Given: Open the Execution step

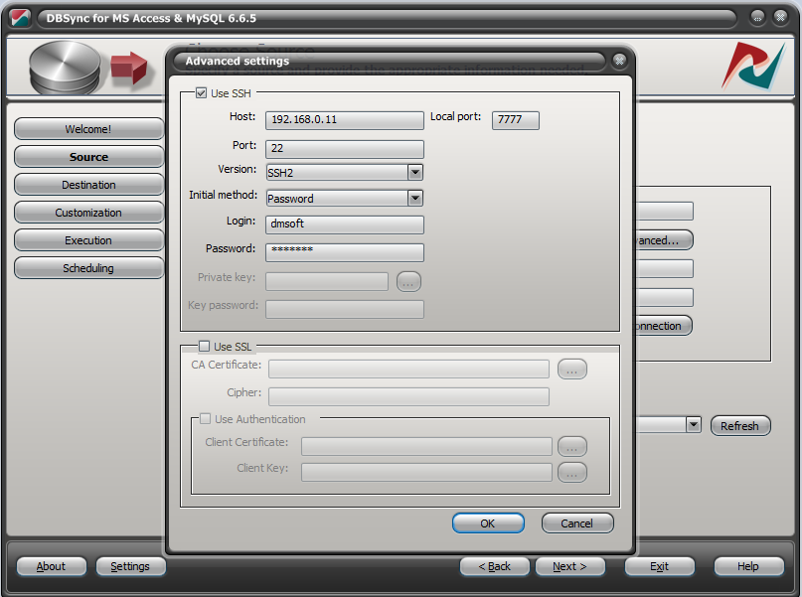Looking at the screenshot, I should click(x=88, y=240).
